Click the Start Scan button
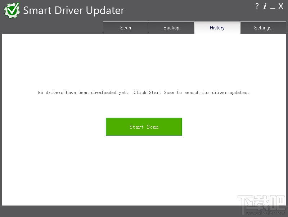 (144, 127)
